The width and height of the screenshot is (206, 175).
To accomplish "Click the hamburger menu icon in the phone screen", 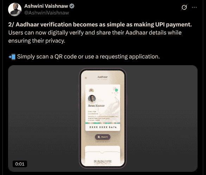I will [x=86, y=78].
